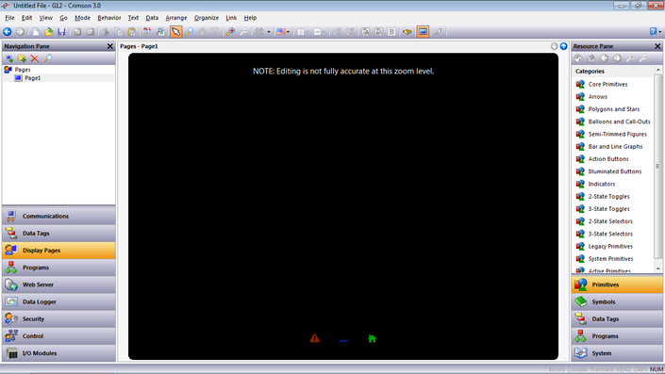This screenshot has height=374, width=665.
Task: Open a file using the folder toolbar icon
Action: pos(49,32)
